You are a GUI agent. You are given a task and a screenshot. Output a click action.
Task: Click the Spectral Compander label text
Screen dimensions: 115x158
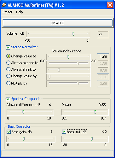pos(26,99)
